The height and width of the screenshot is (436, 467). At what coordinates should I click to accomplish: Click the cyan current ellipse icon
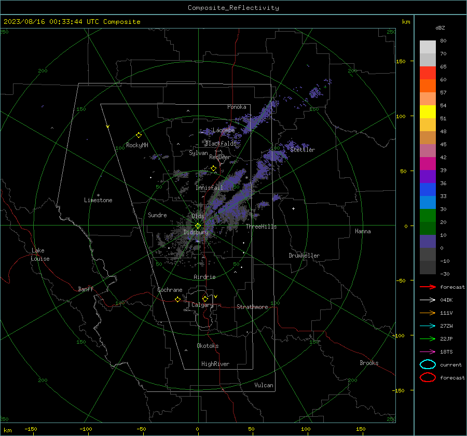point(428,364)
